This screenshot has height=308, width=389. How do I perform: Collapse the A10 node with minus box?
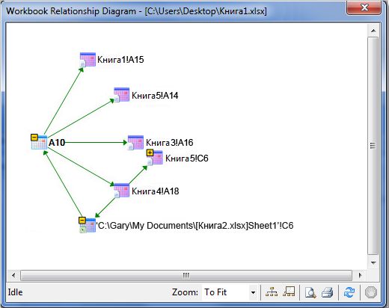click(34, 138)
